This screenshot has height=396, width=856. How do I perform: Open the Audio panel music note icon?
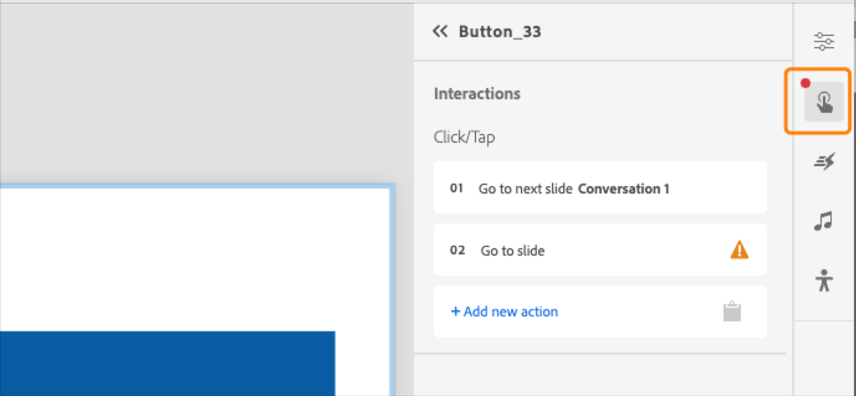click(823, 221)
